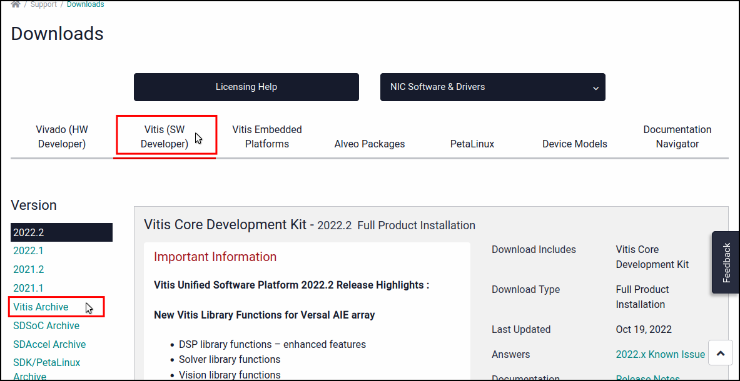Click the Oct 19, 2022 date

(644, 329)
